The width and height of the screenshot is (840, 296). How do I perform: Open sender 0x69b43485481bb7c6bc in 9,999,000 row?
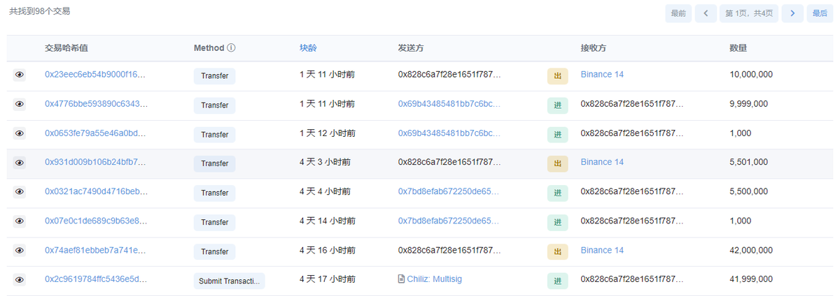449,103
